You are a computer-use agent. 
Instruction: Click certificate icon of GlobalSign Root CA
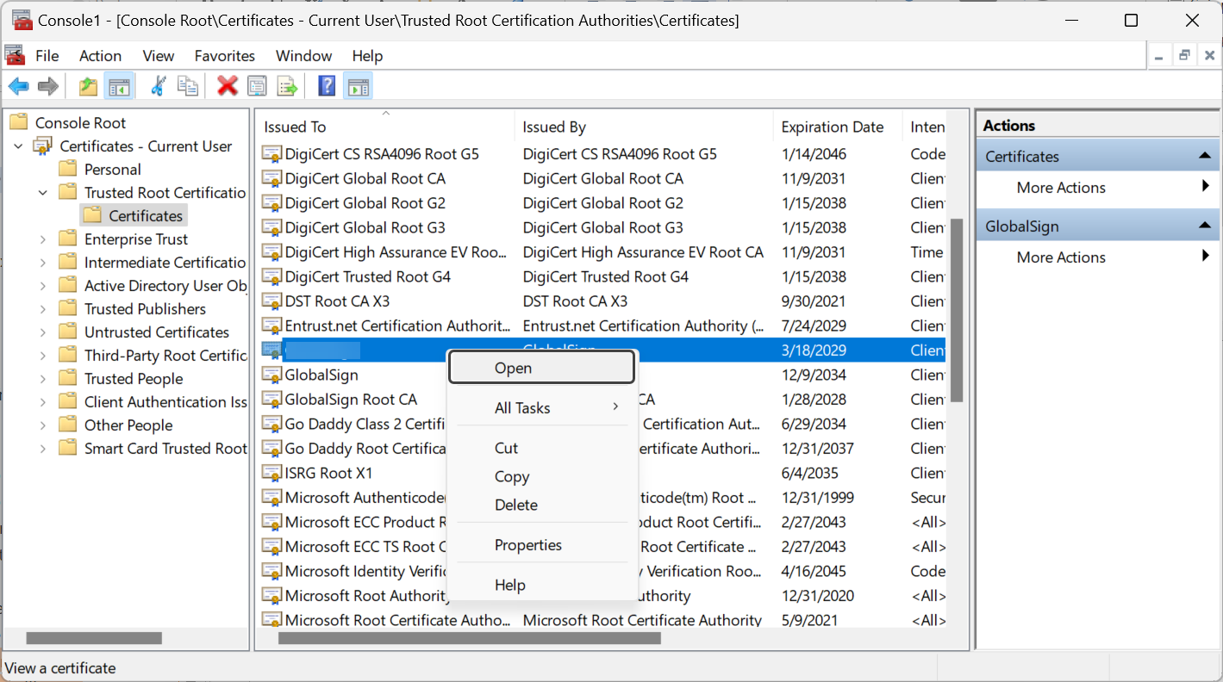click(x=271, y=400)
